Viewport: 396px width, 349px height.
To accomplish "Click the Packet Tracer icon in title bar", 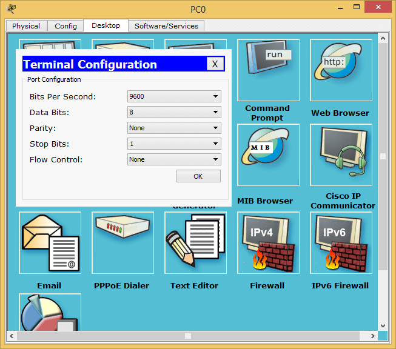I will coord(11,9).
